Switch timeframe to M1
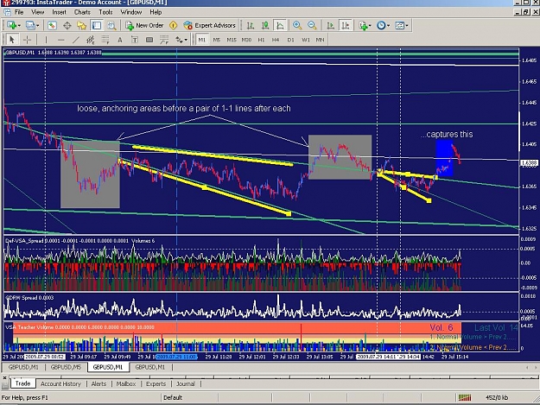Viewport: 540px width, 405px height. click(202, 40)
